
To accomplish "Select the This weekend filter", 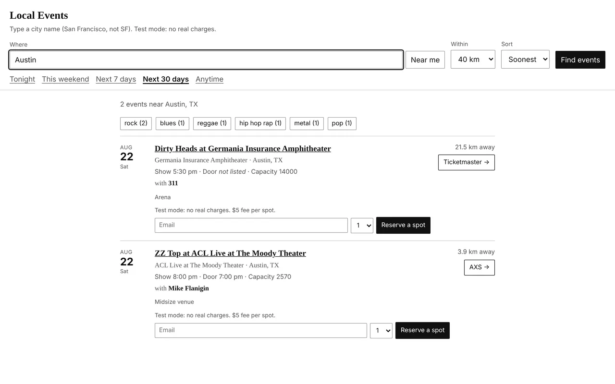I will 65,79.
